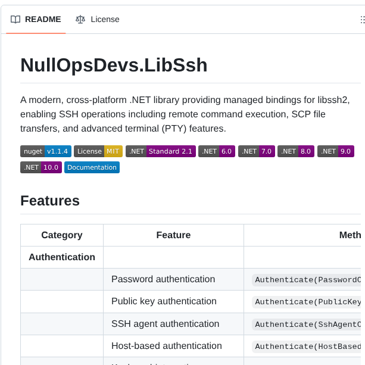365x365 pixels.
Task: Click the .NET 8.0 badge
Action: click(296, 151)
